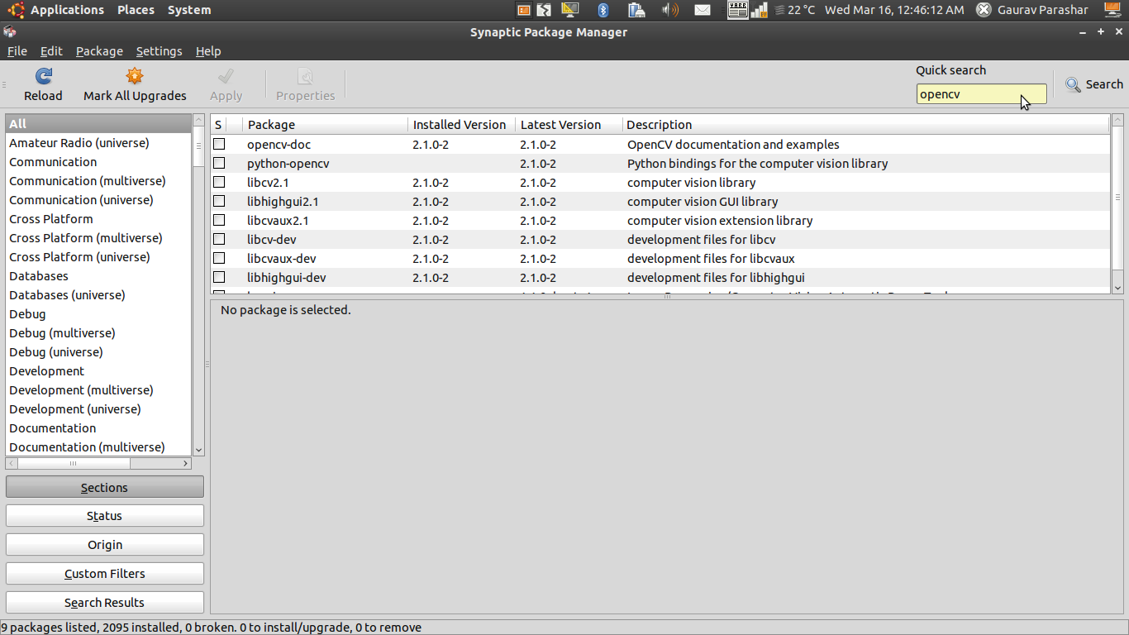Open the Settings menu
Screen dimensions: 1129x635
[159, 51]
